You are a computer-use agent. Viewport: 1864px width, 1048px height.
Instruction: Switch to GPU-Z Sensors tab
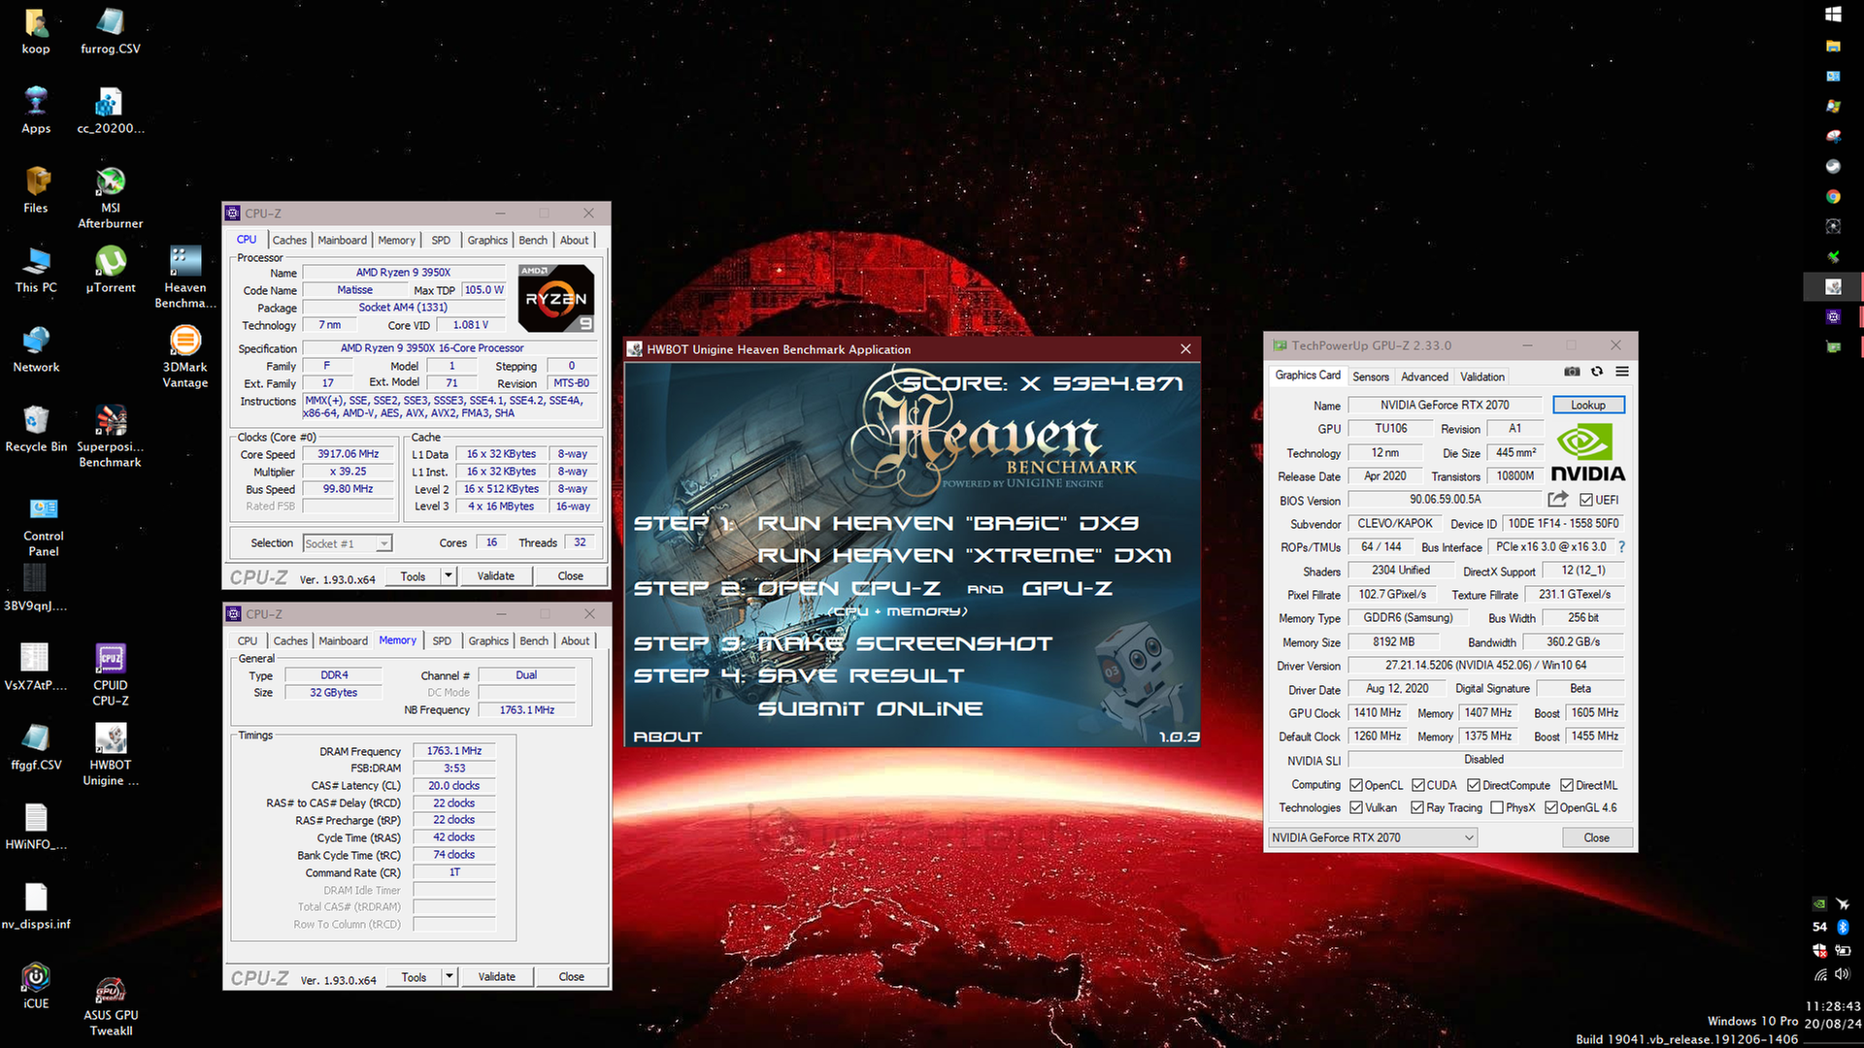1371,377
